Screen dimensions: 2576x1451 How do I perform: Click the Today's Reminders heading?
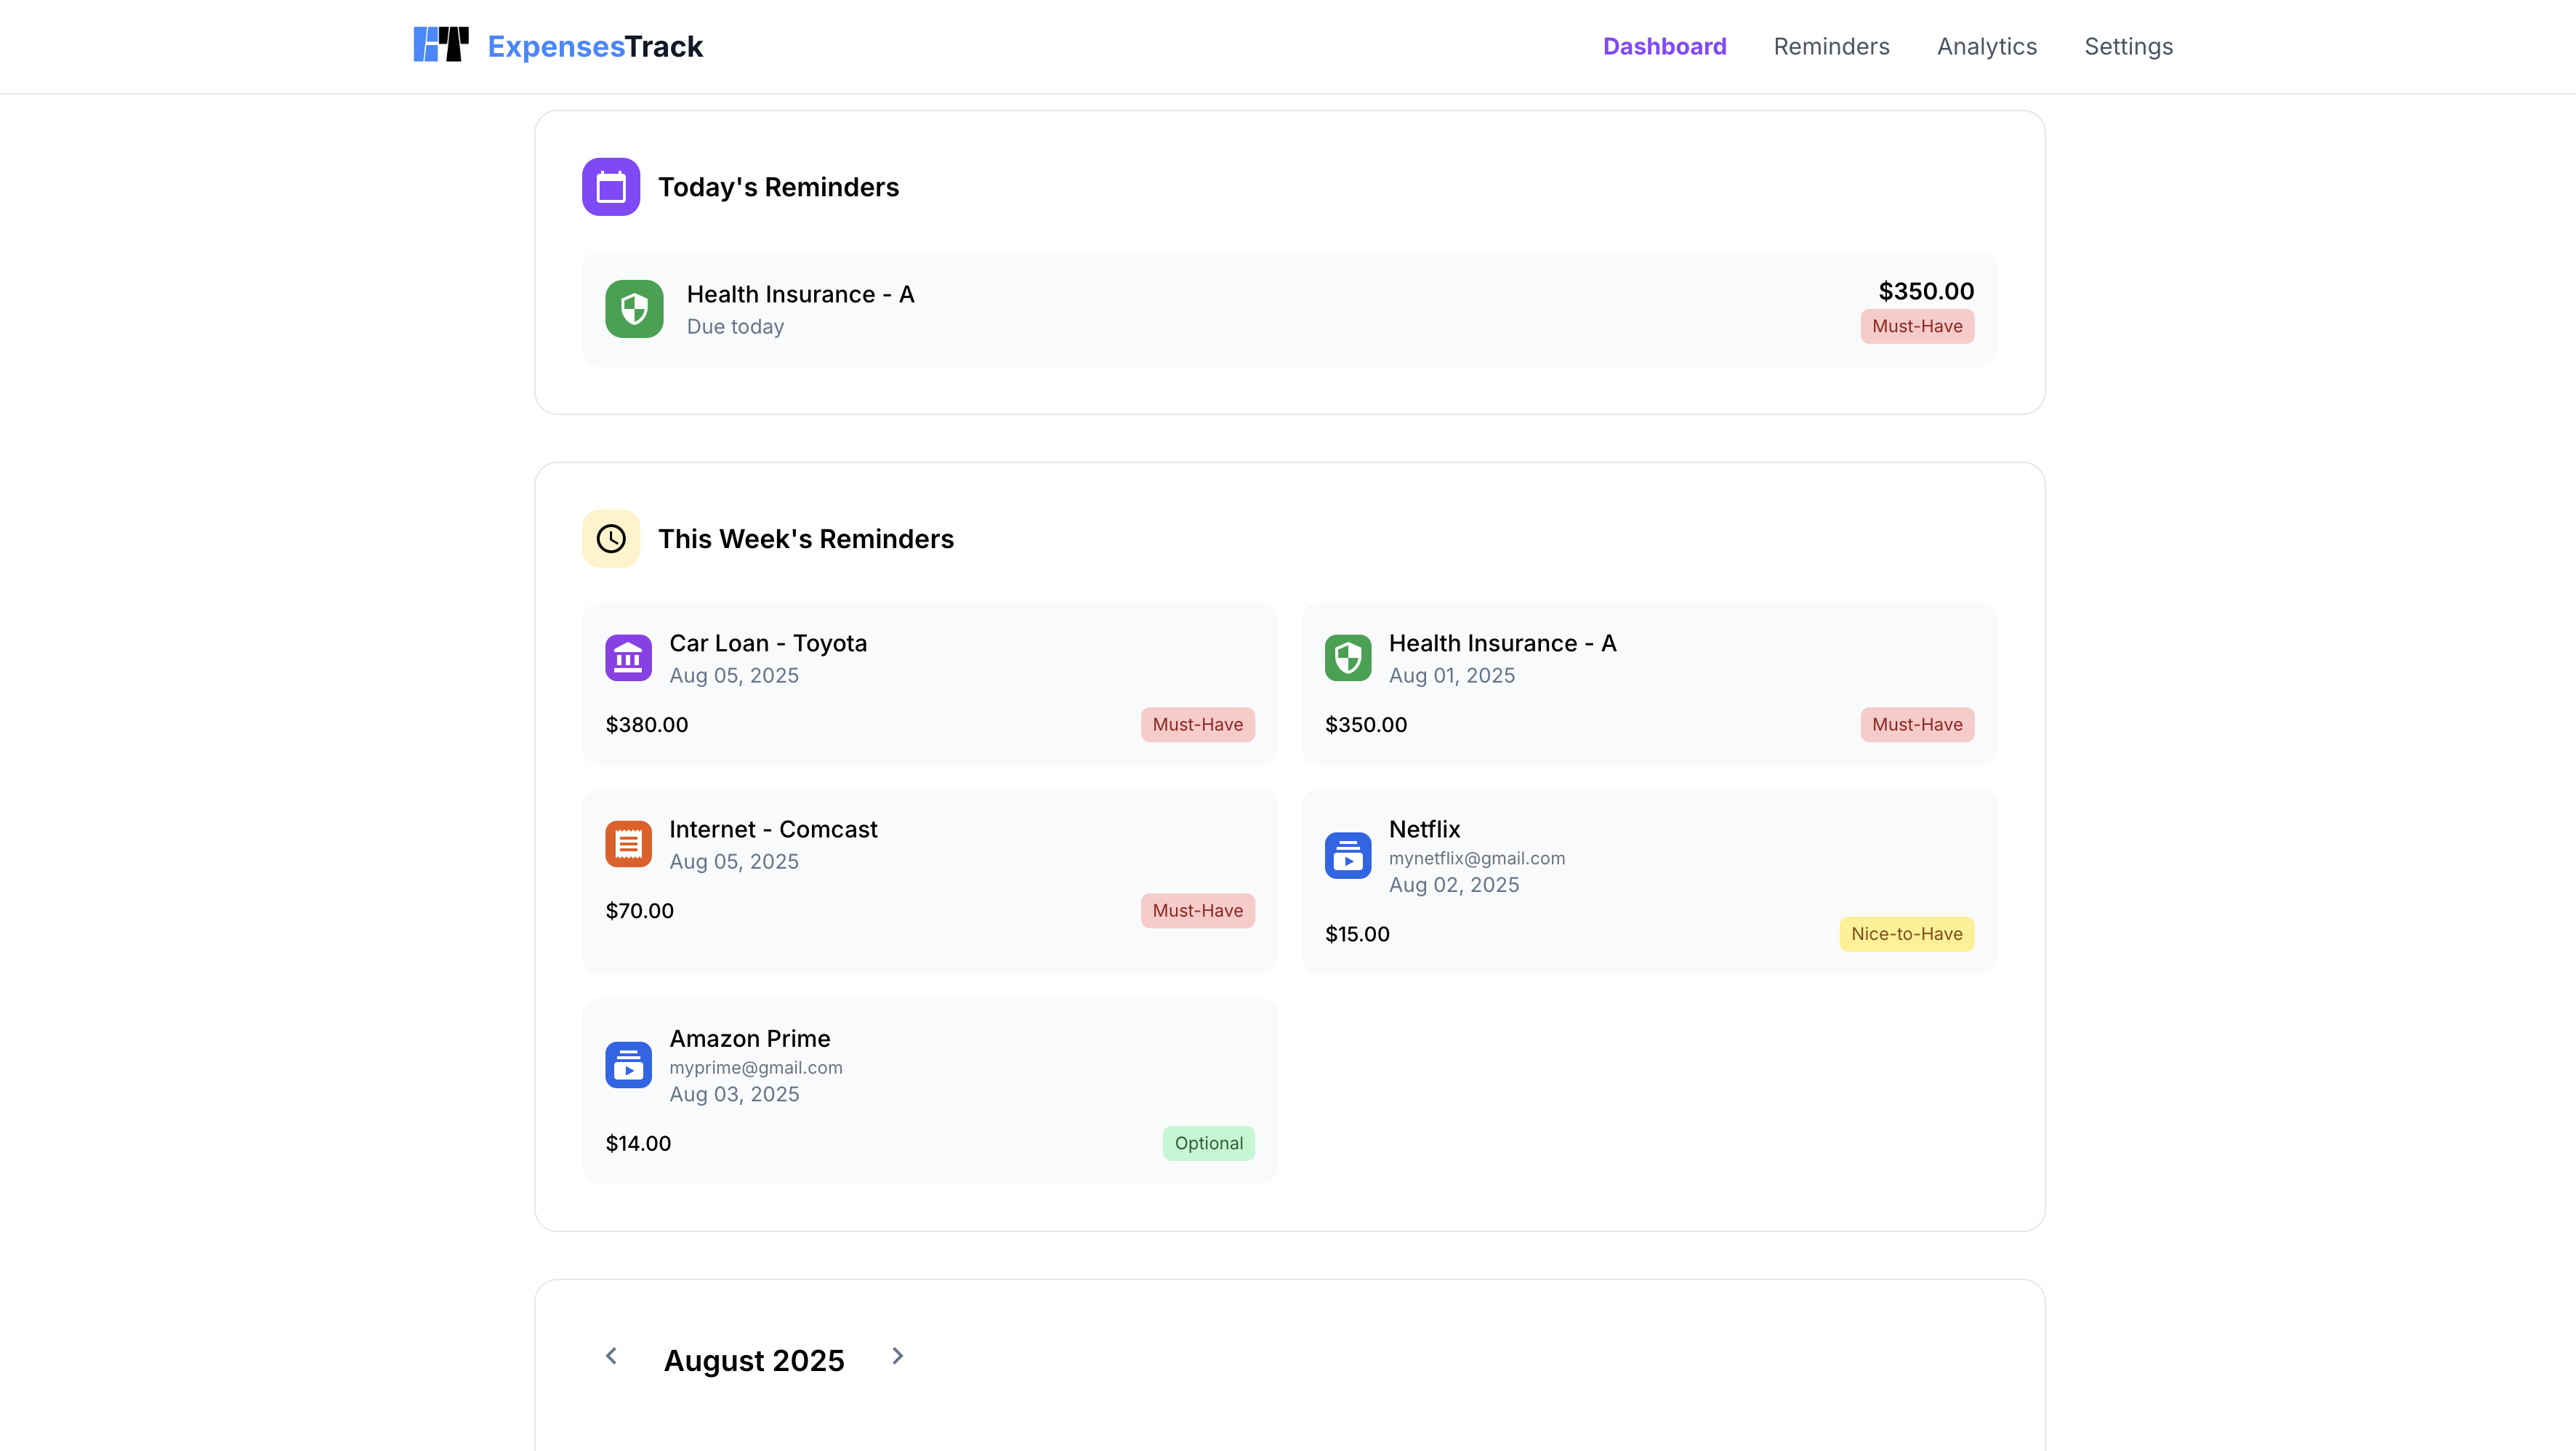778,187
